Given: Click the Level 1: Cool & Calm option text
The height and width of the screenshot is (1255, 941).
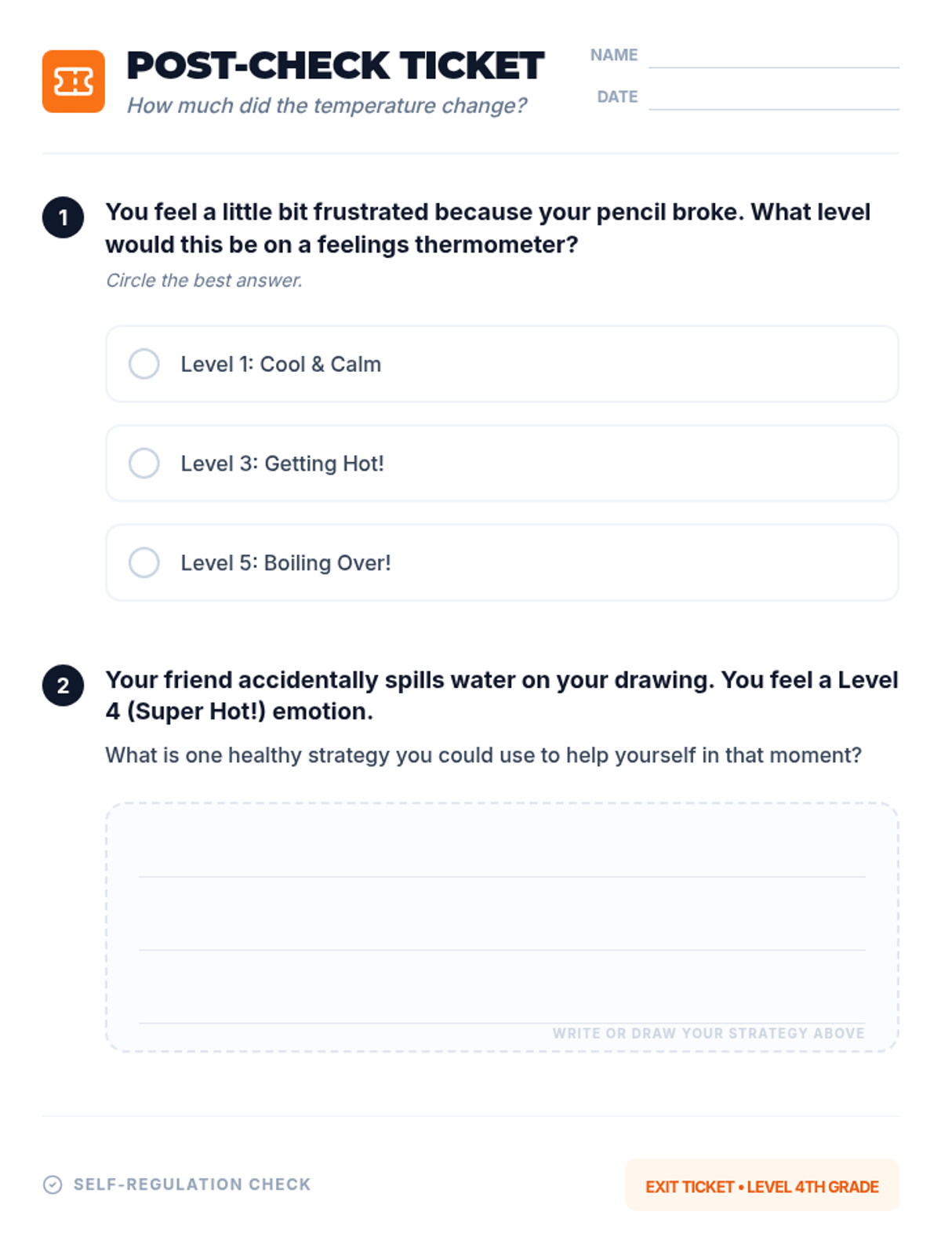Looking at the screenshot, I should pos(281,364).
